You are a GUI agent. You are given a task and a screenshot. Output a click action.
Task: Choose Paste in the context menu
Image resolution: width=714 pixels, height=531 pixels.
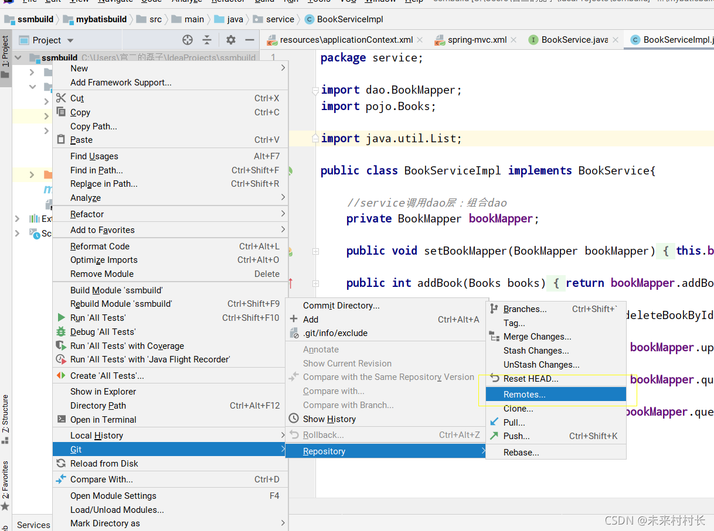click(x=171, y=140)
